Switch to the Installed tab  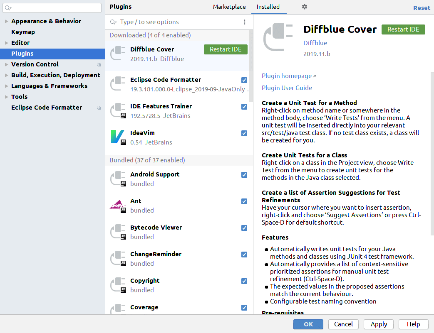click(x=268, y=7)
